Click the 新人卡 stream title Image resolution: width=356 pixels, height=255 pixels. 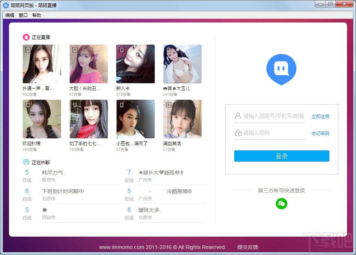pyautogui.click(x=123, y=88)
